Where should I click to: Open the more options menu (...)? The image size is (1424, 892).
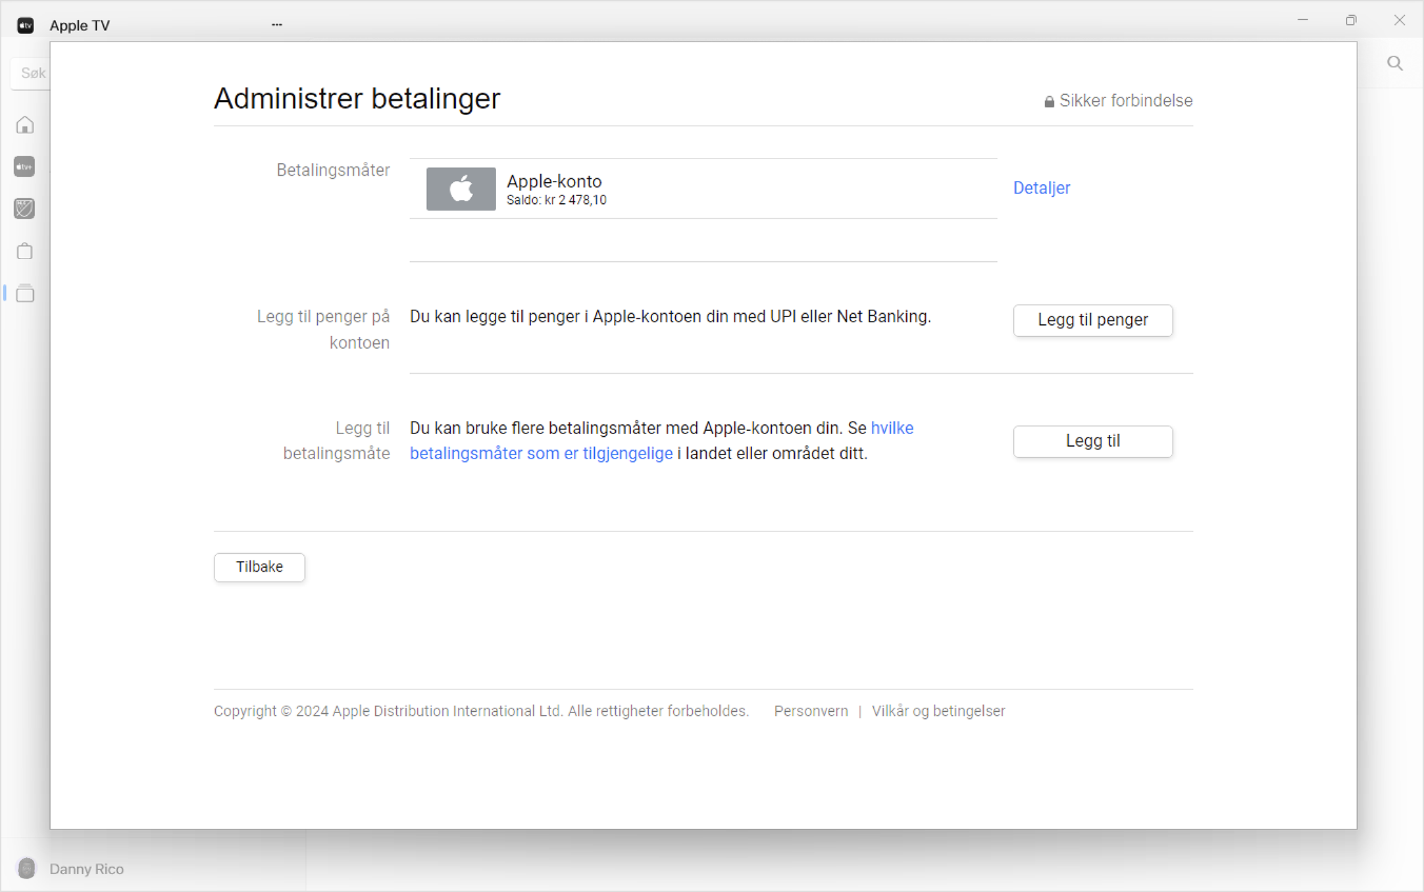click(x=276, y=24)
